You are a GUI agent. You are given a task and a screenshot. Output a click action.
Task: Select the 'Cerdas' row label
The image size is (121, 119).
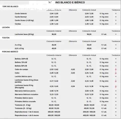click(18, 24)
